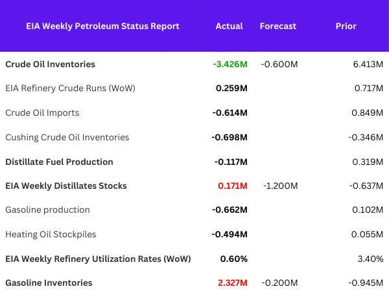Click the 'Actual' column header

click(x=230, y=27)
